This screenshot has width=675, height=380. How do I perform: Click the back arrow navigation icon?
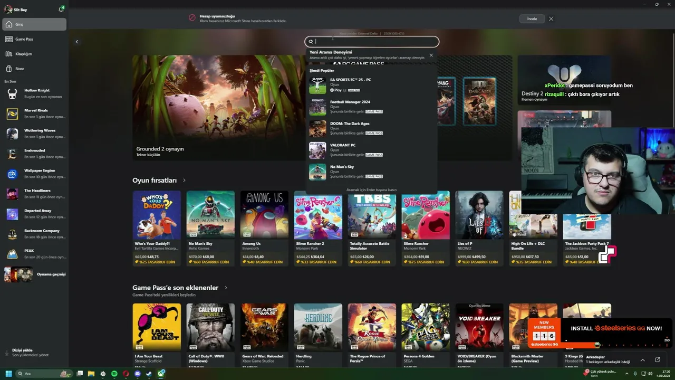pyautogui.click(x=76, y=42)
